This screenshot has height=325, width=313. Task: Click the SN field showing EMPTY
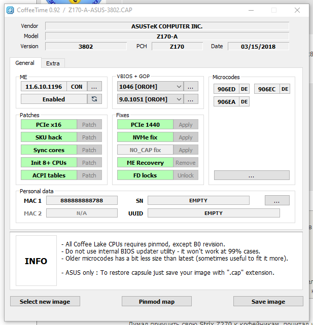pyautogui.click(x=198, y=200)
